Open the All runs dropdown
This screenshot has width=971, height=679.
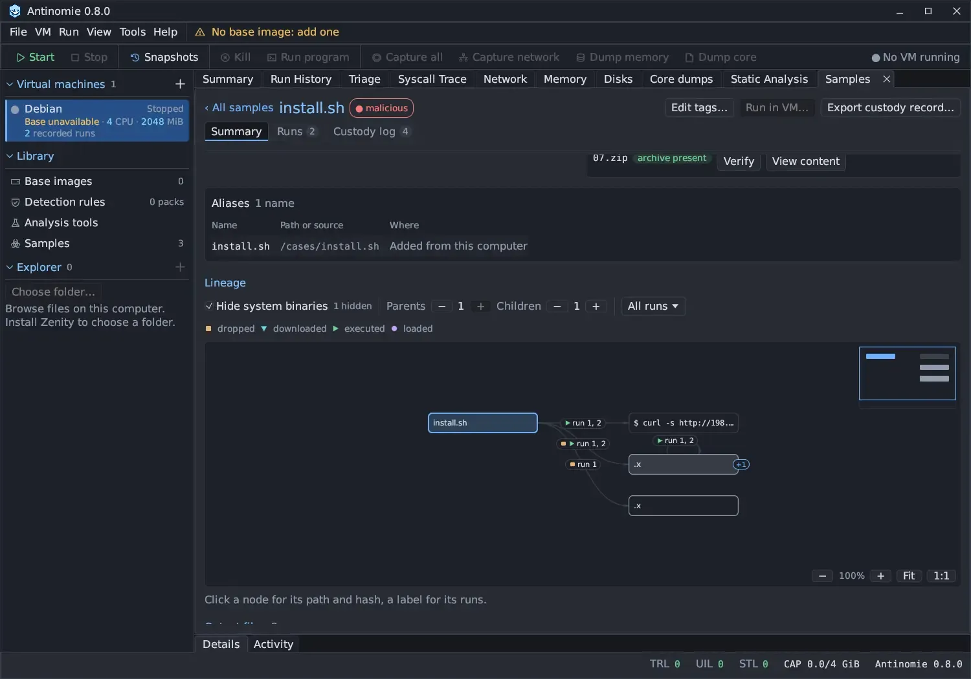653,307
